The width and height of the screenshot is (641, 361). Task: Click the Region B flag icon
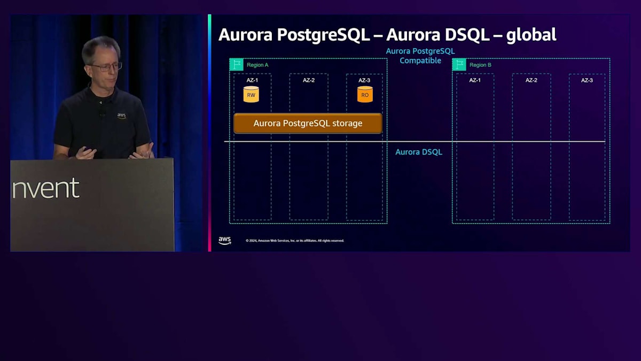459,65
